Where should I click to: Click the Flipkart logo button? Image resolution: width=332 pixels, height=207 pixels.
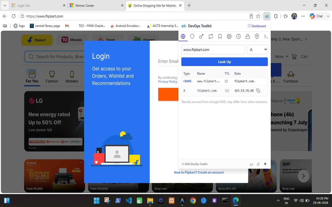[37, 40]
